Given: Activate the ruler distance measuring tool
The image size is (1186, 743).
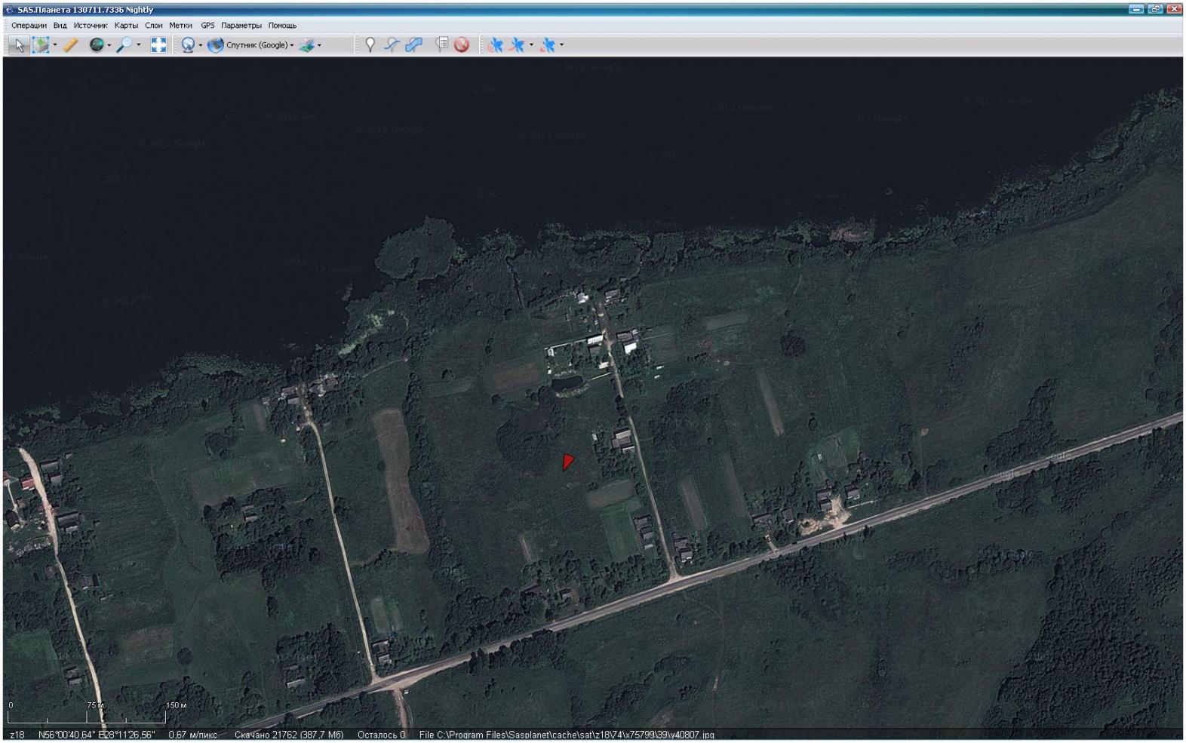Looking at the screenshot, I should click(x=70, y=45).
